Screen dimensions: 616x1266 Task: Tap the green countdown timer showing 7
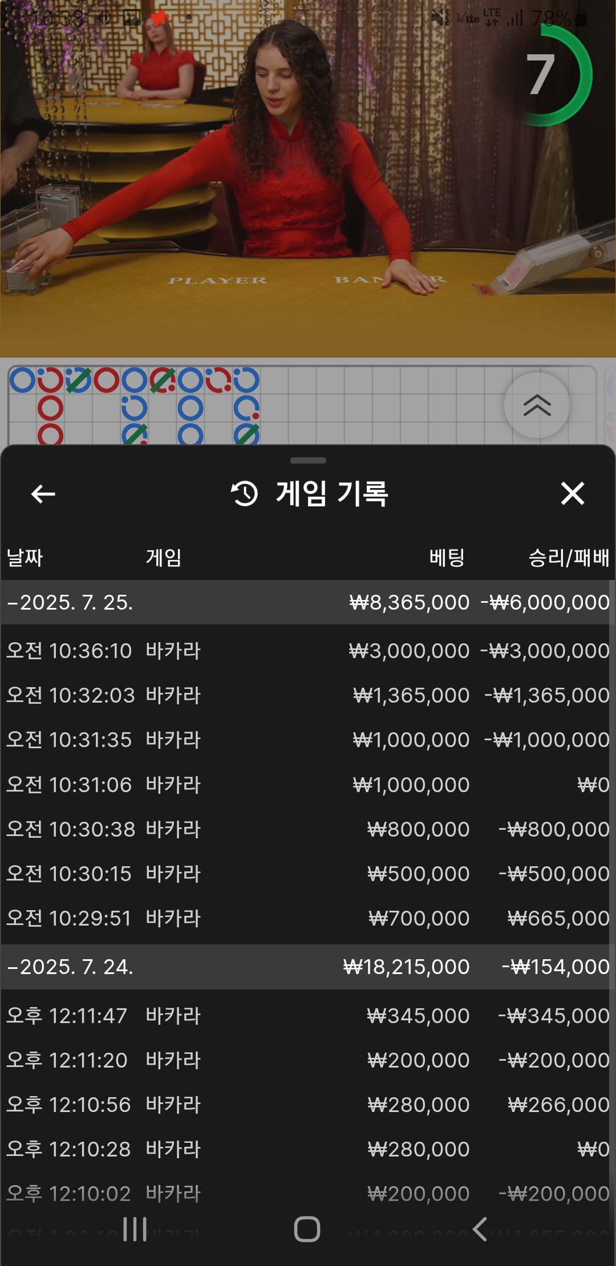[x=542, y=75]
